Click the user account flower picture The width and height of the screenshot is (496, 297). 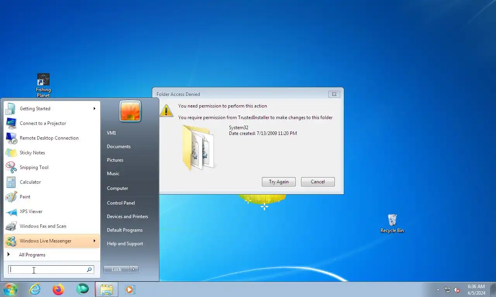coord(130,111)
